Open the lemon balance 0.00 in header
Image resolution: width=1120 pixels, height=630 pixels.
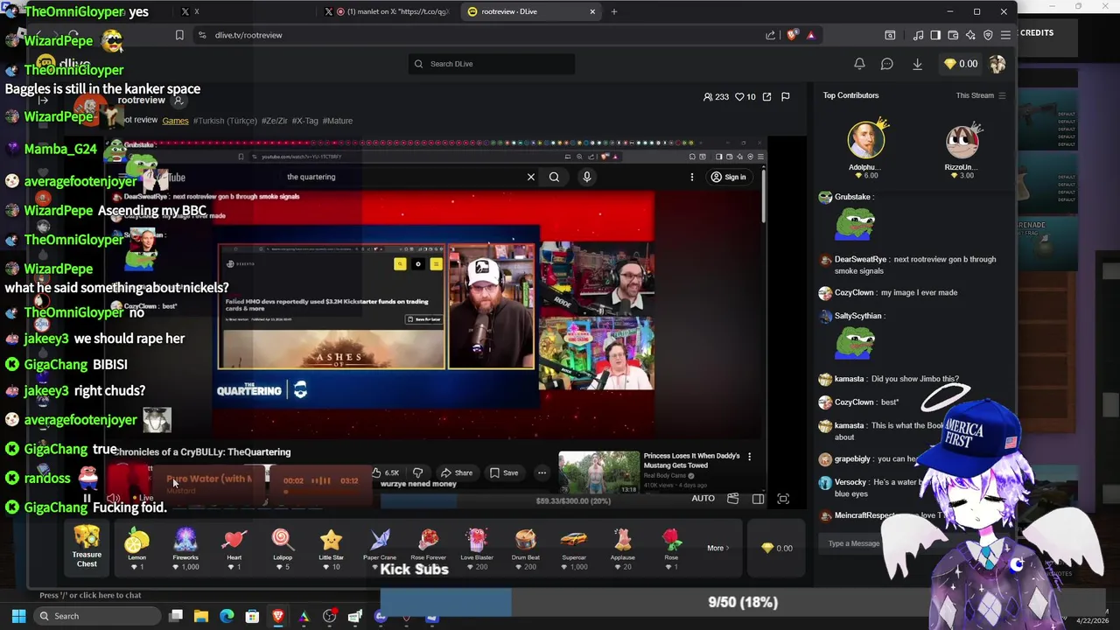click(x=961, y=64)
